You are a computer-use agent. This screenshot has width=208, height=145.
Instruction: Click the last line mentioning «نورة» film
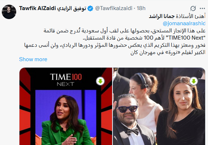pyautogui.click(x=168, y=53)
